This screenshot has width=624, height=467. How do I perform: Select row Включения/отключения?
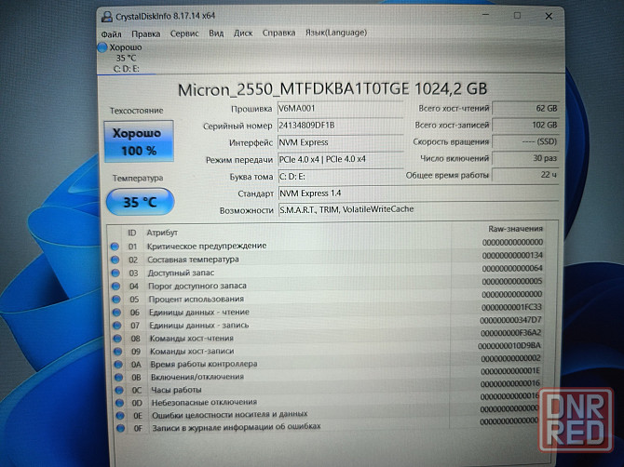click(326, 375)
